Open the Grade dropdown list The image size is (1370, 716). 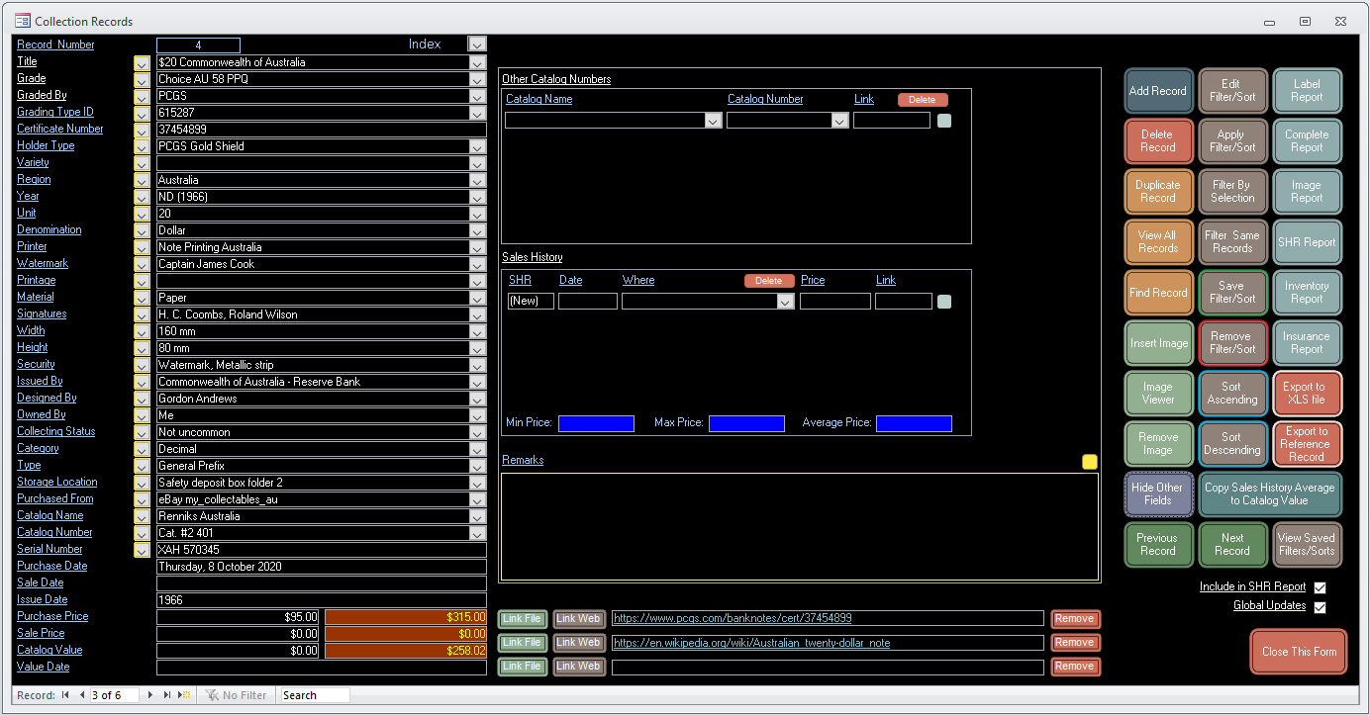pyautogui.click(x=478, y=79)
